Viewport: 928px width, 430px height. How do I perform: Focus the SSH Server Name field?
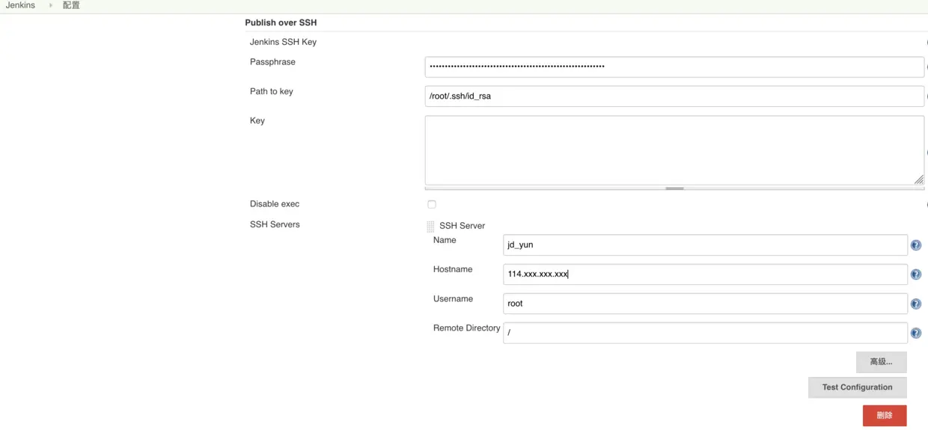(705, 245)
